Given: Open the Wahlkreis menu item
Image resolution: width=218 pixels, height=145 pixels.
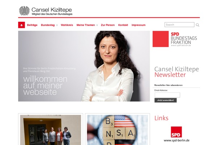Looking at the screenshot, I should 67,25.
